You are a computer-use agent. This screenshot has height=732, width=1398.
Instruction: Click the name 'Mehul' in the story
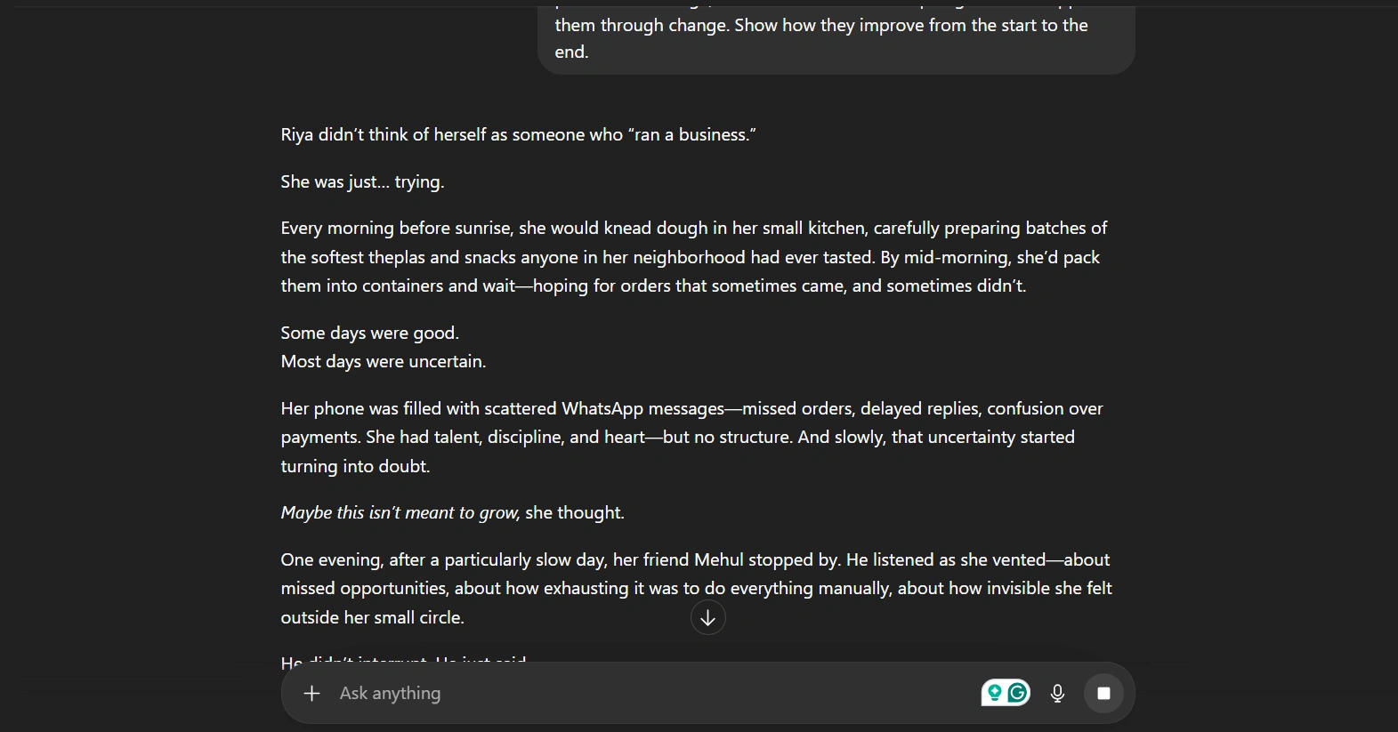point(718,560)
